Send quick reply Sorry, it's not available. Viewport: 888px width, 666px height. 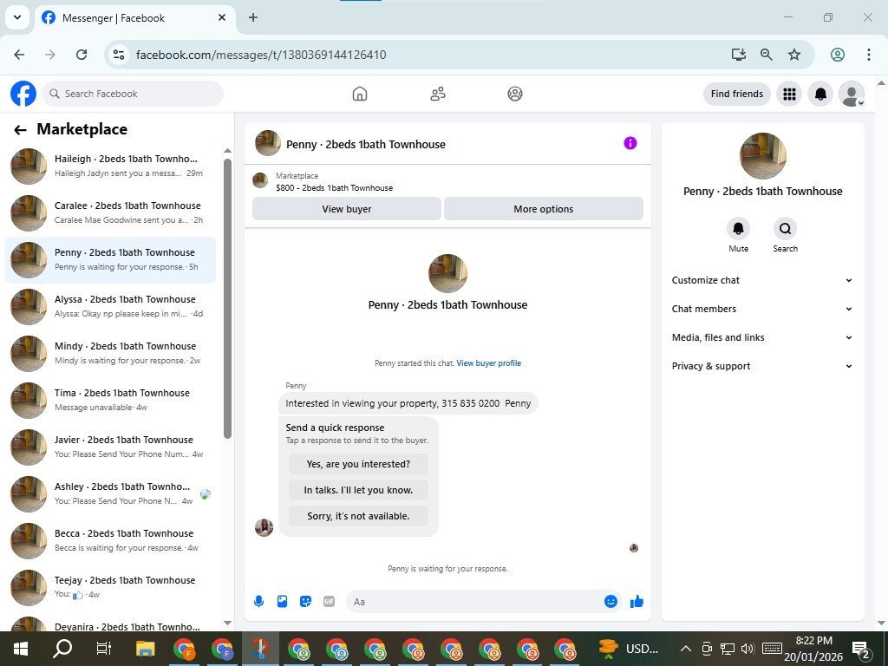[x=358, y=516]
